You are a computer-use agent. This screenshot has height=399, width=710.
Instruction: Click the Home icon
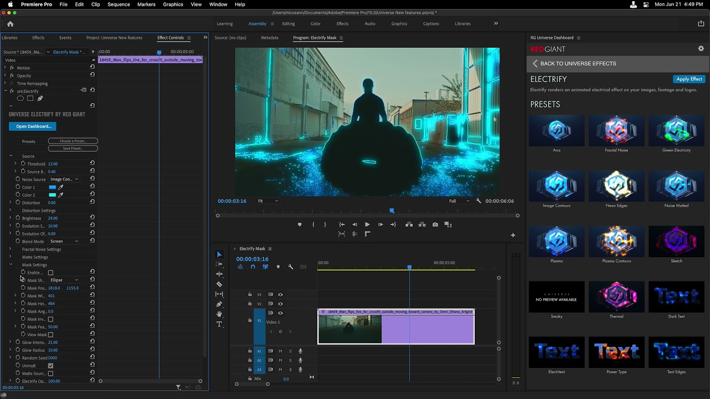[10, 24]
